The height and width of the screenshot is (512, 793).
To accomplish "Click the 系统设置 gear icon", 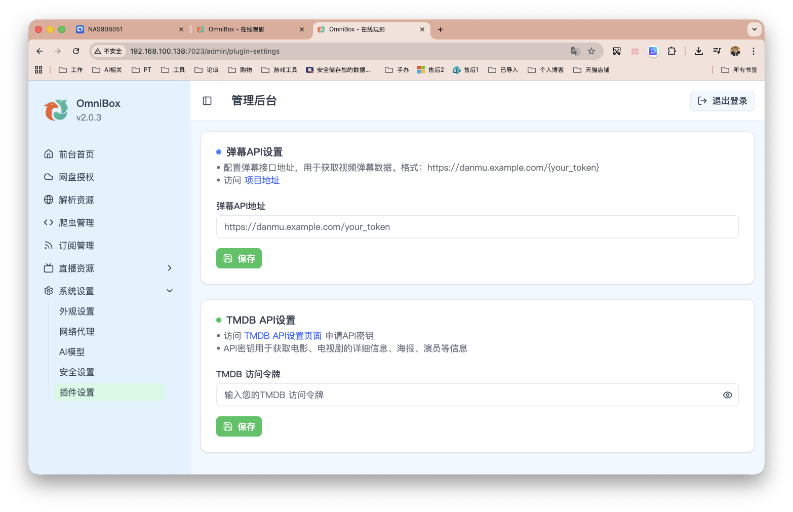I will [48, 291].
